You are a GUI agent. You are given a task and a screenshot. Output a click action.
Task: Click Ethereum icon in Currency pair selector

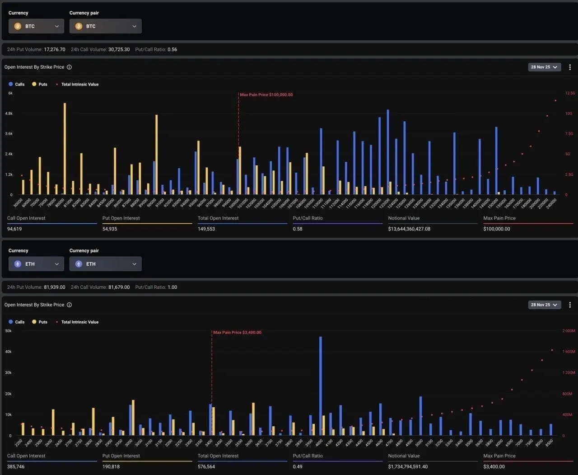click(79, 264)
